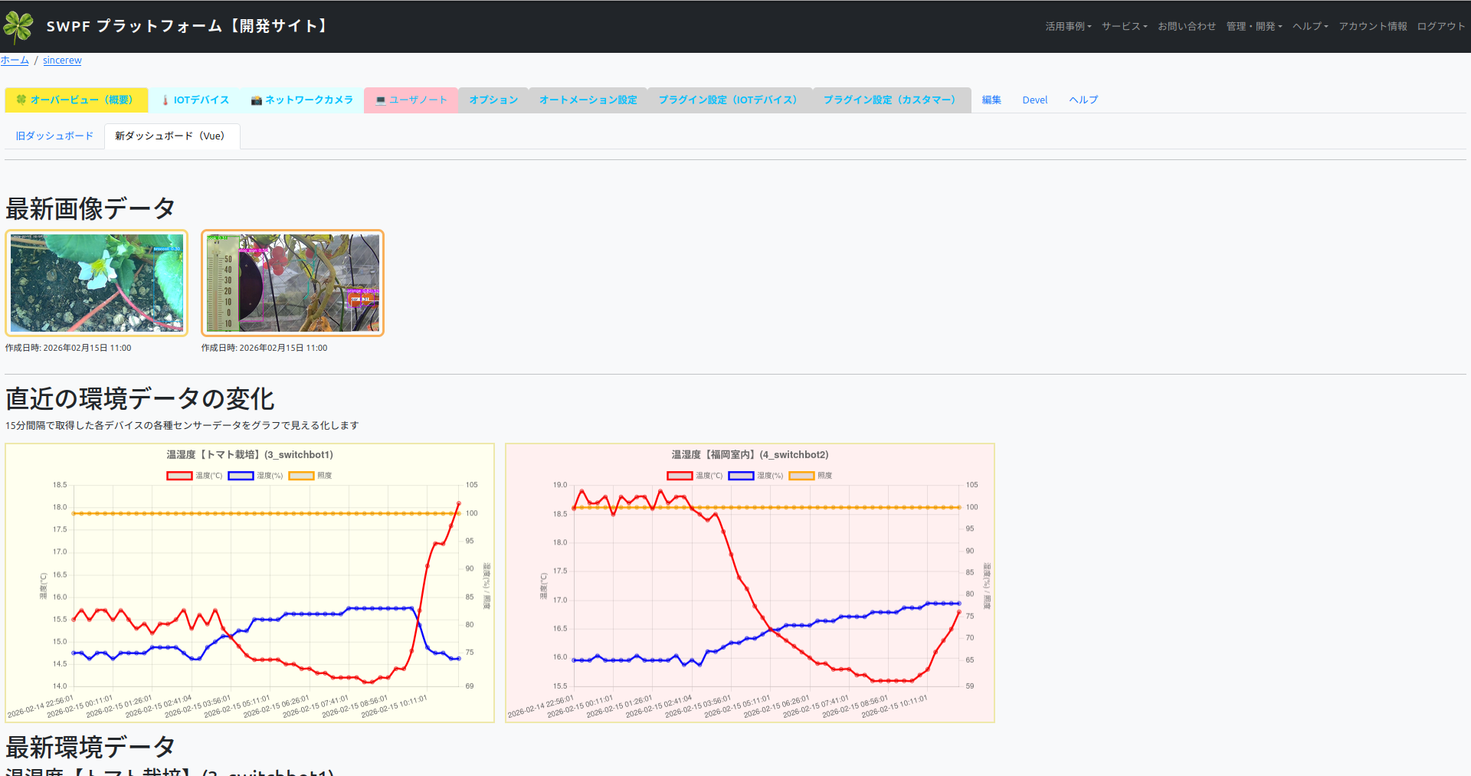This screenshot has height=776, width=1471.
Task: Click the ログアウト link
Action: pos(1440,26)
